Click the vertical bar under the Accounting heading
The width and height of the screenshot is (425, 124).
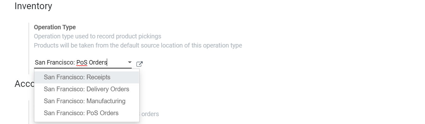pyautogui.click(x=29, y=112)
